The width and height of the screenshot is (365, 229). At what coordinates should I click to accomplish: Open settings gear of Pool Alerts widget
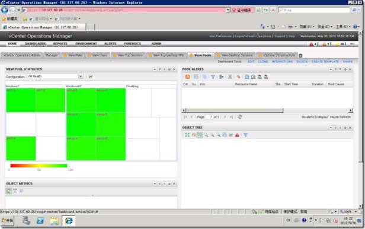(345, 69)
